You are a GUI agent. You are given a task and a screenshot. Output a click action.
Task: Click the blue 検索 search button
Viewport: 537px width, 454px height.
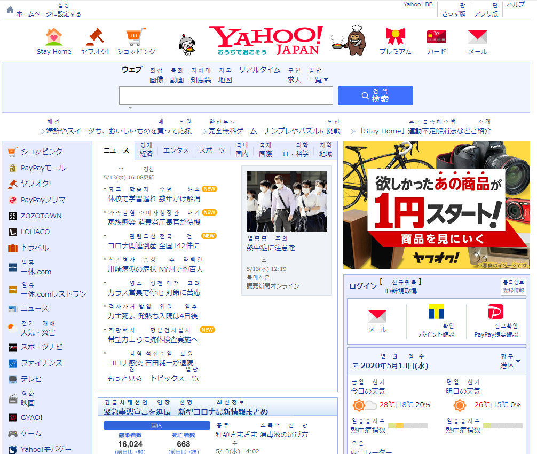tap(375, 95)
